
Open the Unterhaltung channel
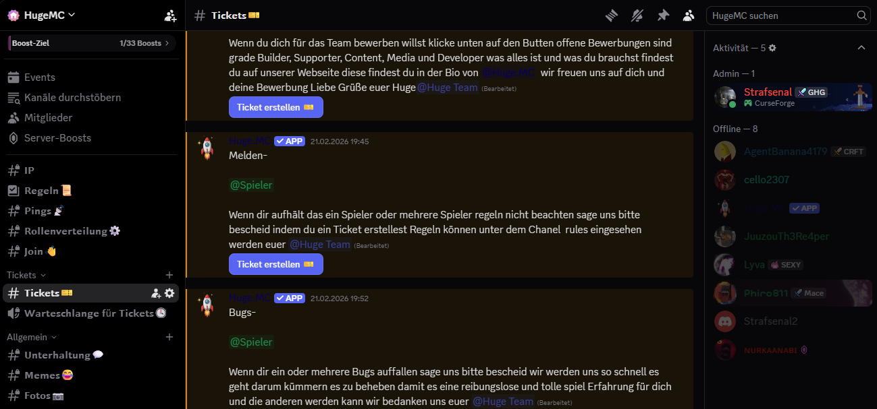57,354
